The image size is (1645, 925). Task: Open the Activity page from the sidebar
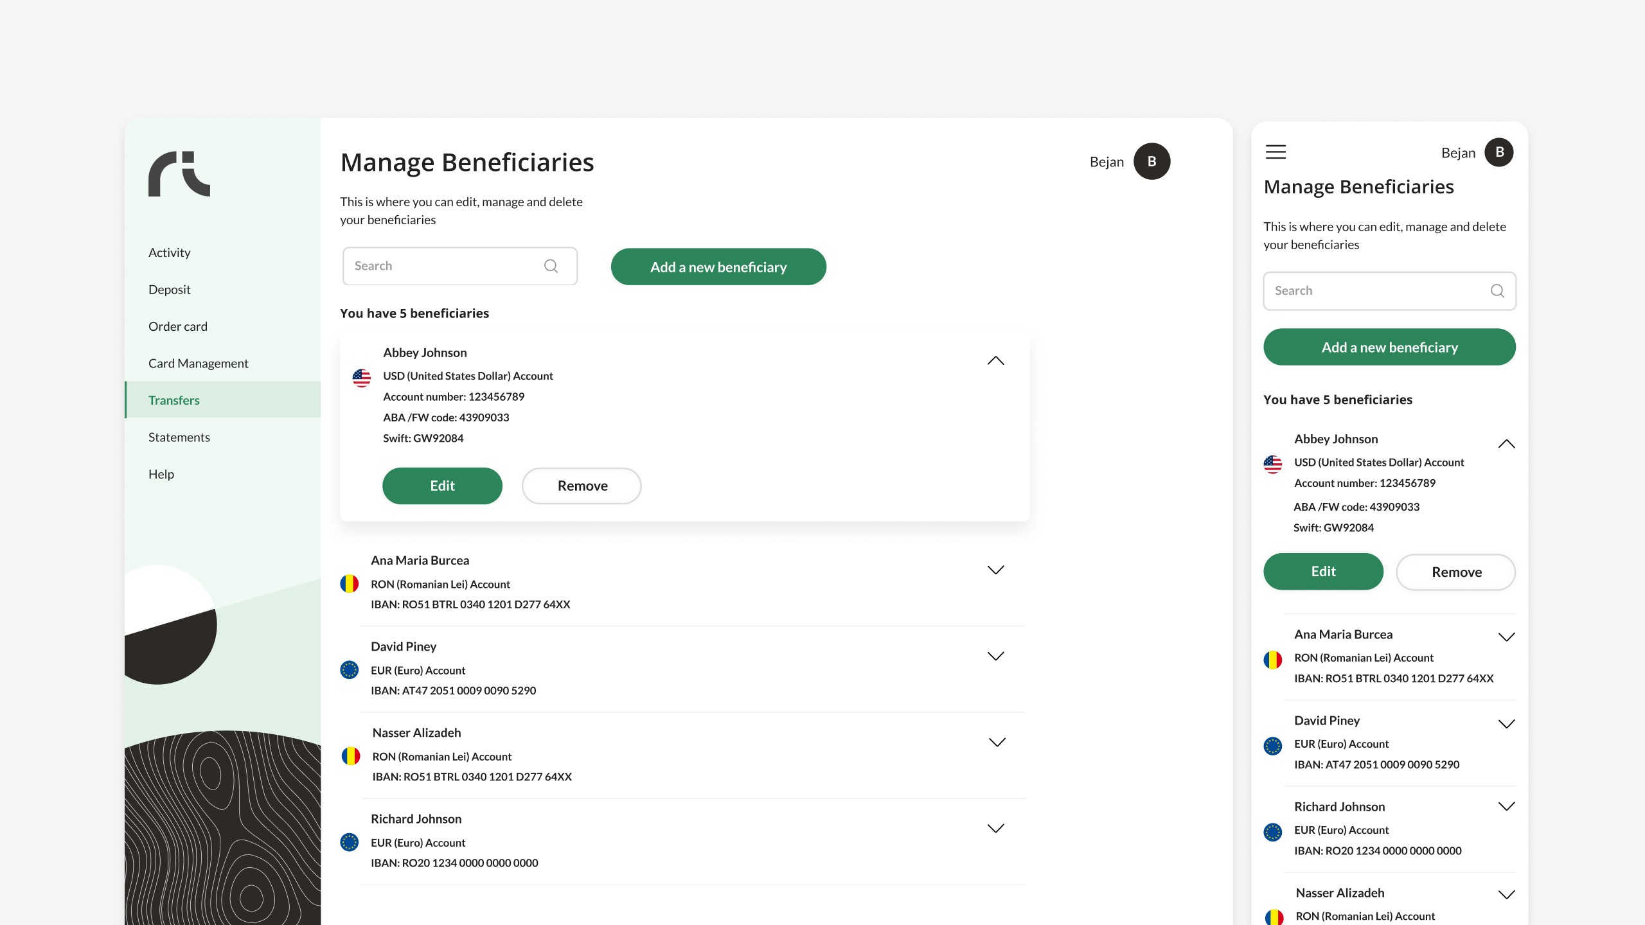click(169, 252)
